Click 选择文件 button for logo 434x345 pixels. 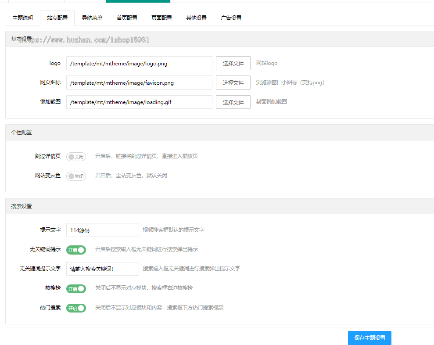click(x=233, y=63)
